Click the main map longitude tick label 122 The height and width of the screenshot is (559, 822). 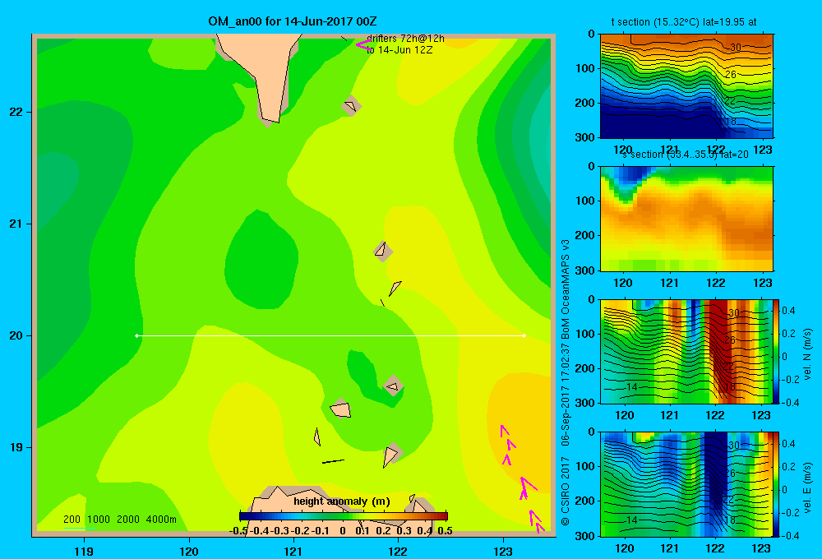[399, 551]
